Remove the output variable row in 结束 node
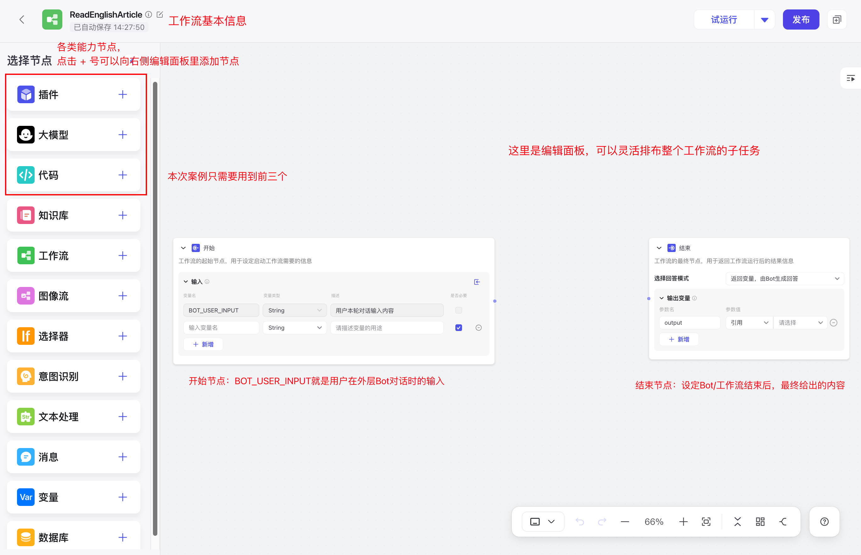 click(834, 322)
